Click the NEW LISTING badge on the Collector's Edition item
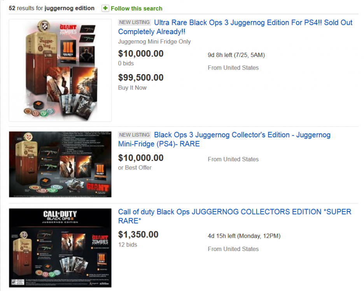 click(134, 135)
